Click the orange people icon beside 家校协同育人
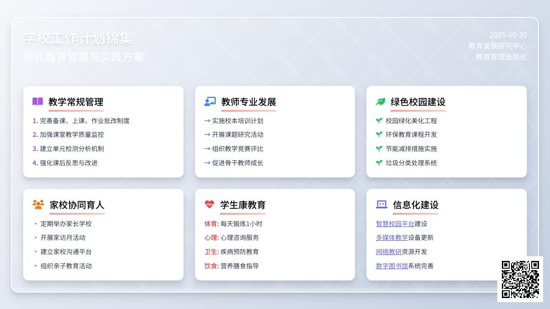 click(x=38, y=205)
